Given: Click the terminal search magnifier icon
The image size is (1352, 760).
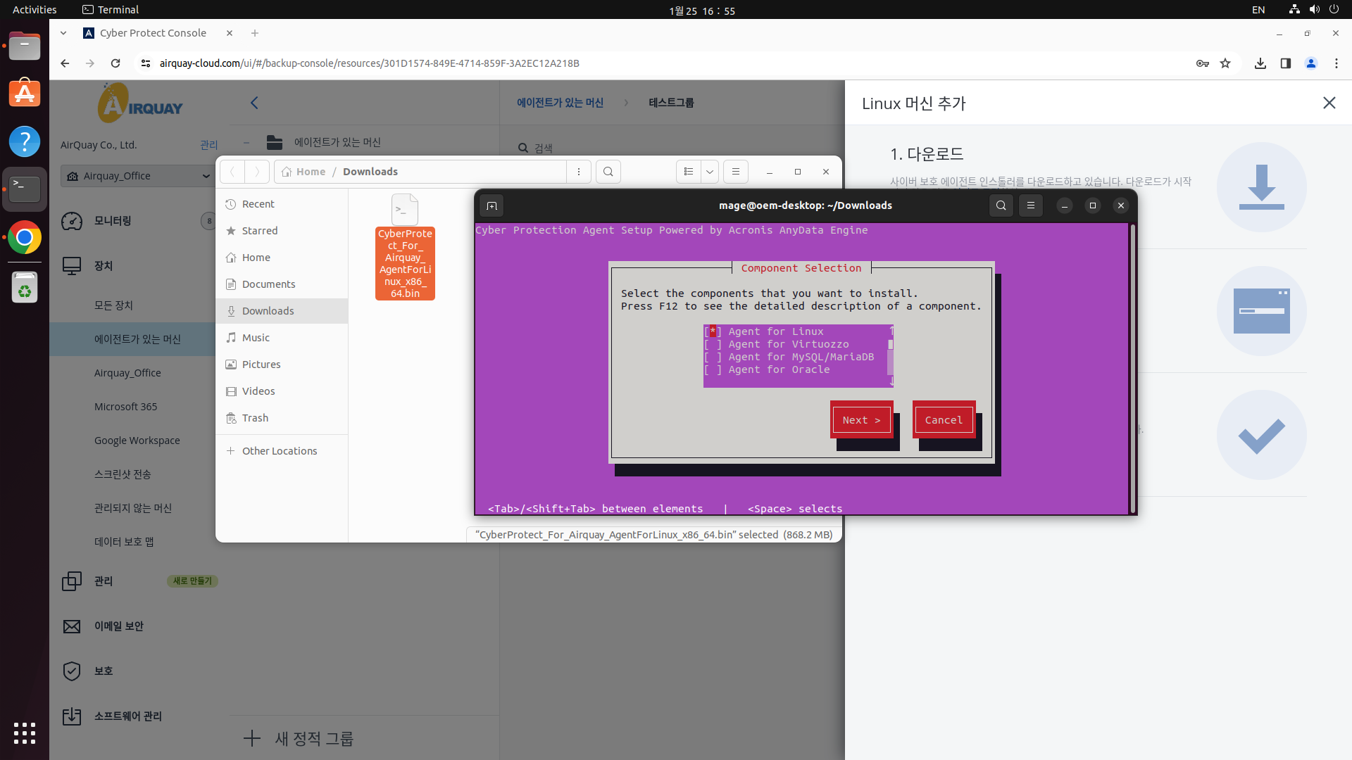Looking at the screenshot, I should pyautogui.click(x=1001, y=205).
